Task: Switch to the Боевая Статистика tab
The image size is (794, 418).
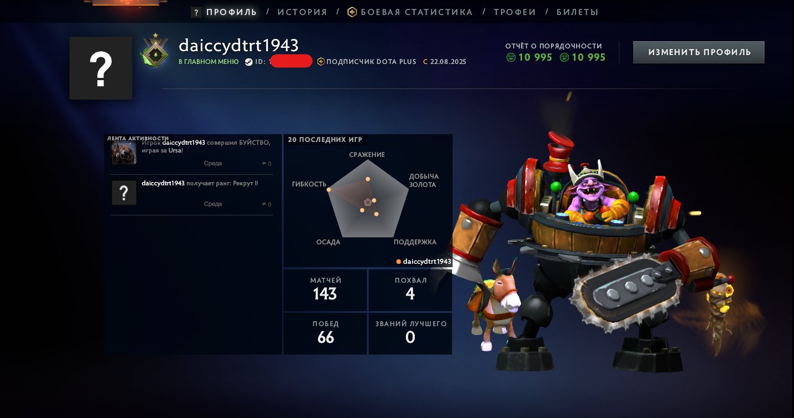Action: [416, 12]
